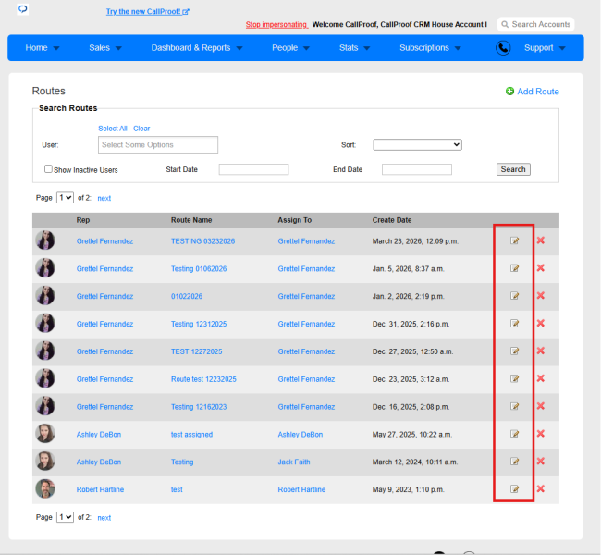Delete the TEST 12272025 route

[541, 351]
